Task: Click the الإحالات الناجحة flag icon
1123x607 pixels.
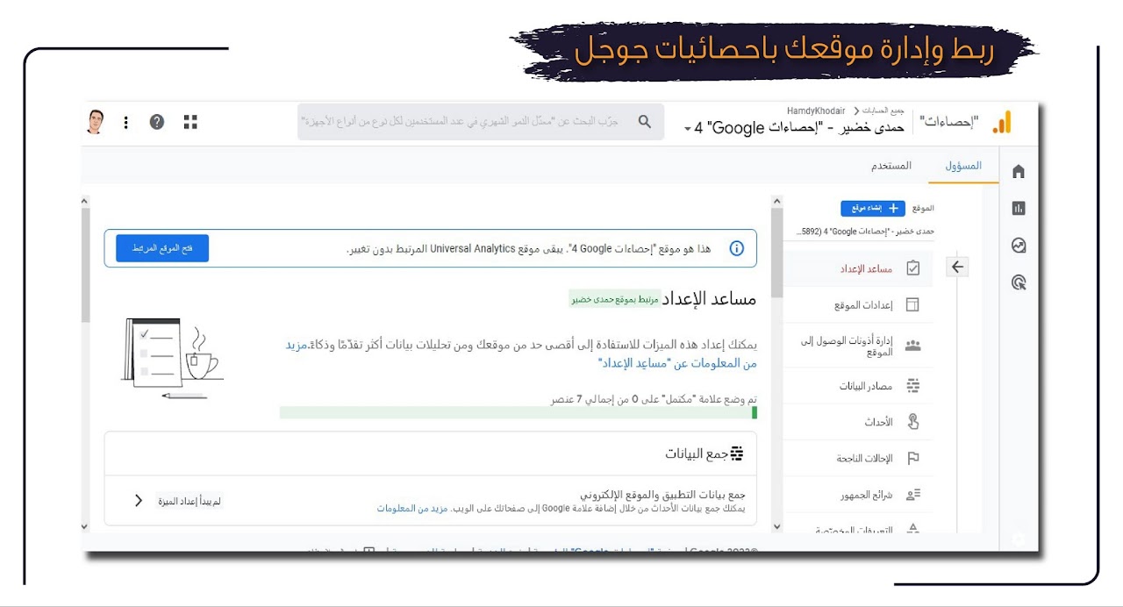Action: pos(912,458)
